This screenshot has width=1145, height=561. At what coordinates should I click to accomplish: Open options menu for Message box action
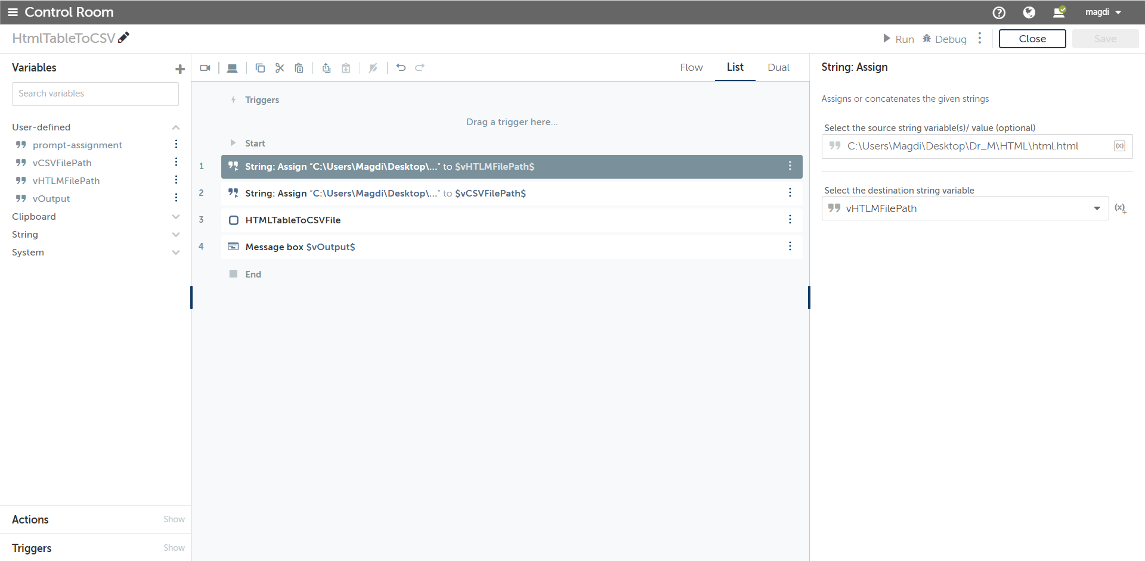click(x=790, y=247)
